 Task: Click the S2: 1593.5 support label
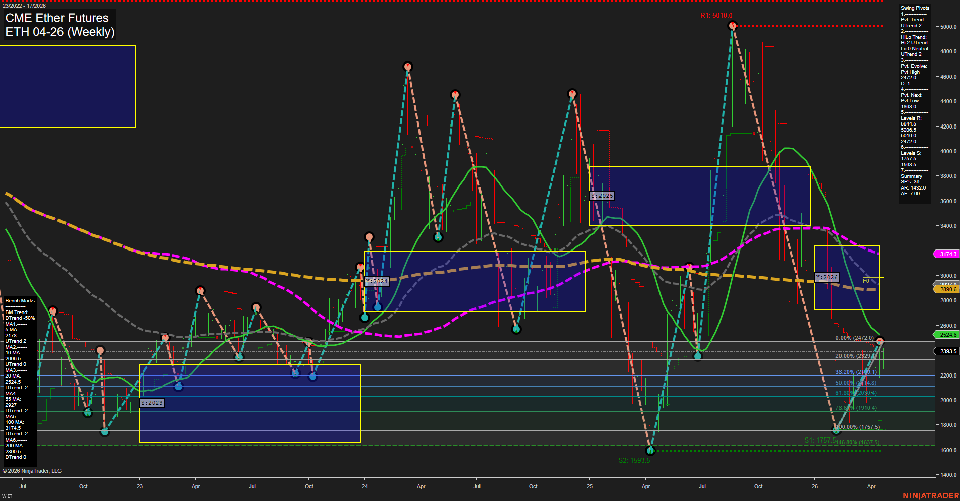(x=633, y=459)
